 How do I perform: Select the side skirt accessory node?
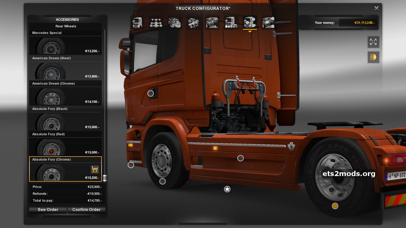tap(240, 158)
